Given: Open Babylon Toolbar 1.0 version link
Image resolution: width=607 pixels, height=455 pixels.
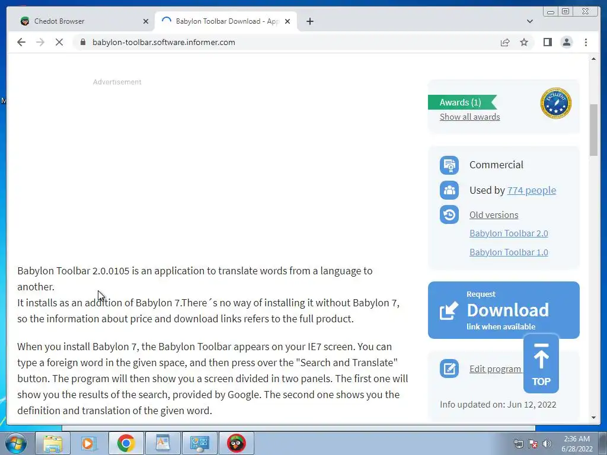Looking at the screenshot, I should (x=509, y=252).
